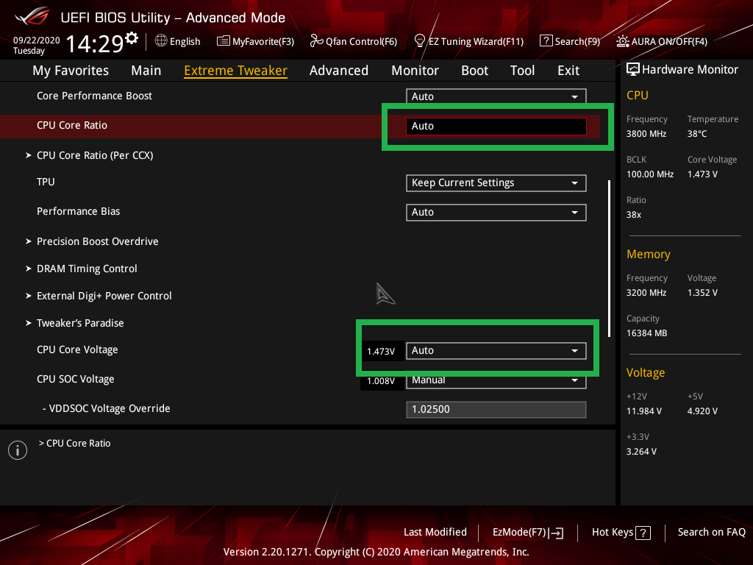Image resolution: width=753 pixels, height=565 pixels.
Task: Open the Performance Bias dropdown
Action: (x=496, y=213)
